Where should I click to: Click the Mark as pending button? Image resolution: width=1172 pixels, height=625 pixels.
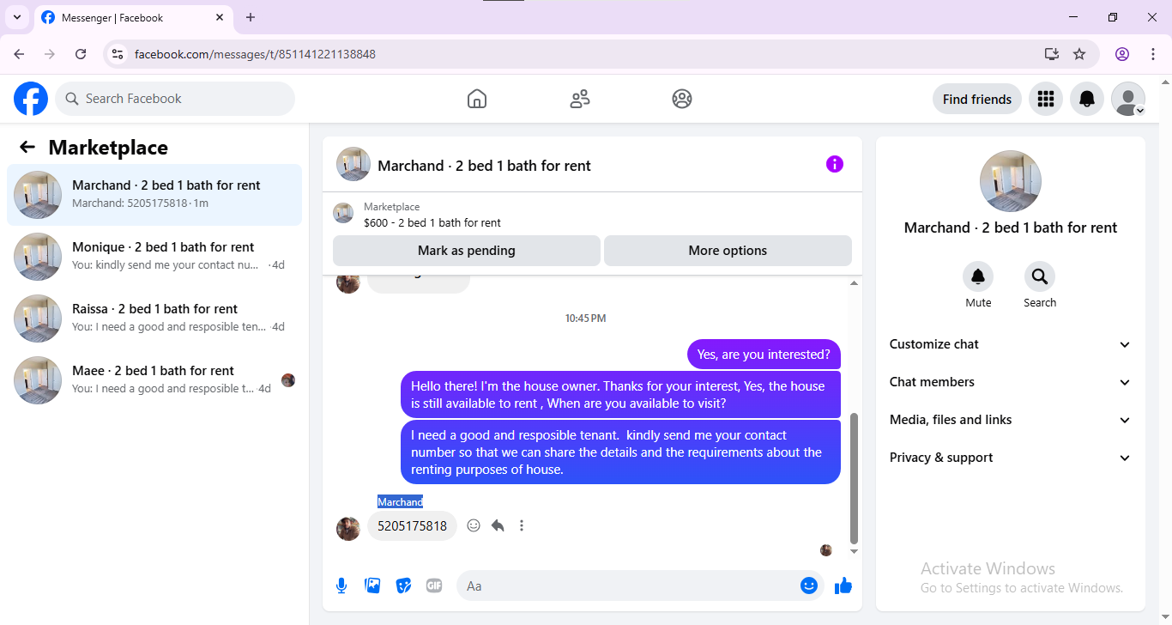click(467, 251)
